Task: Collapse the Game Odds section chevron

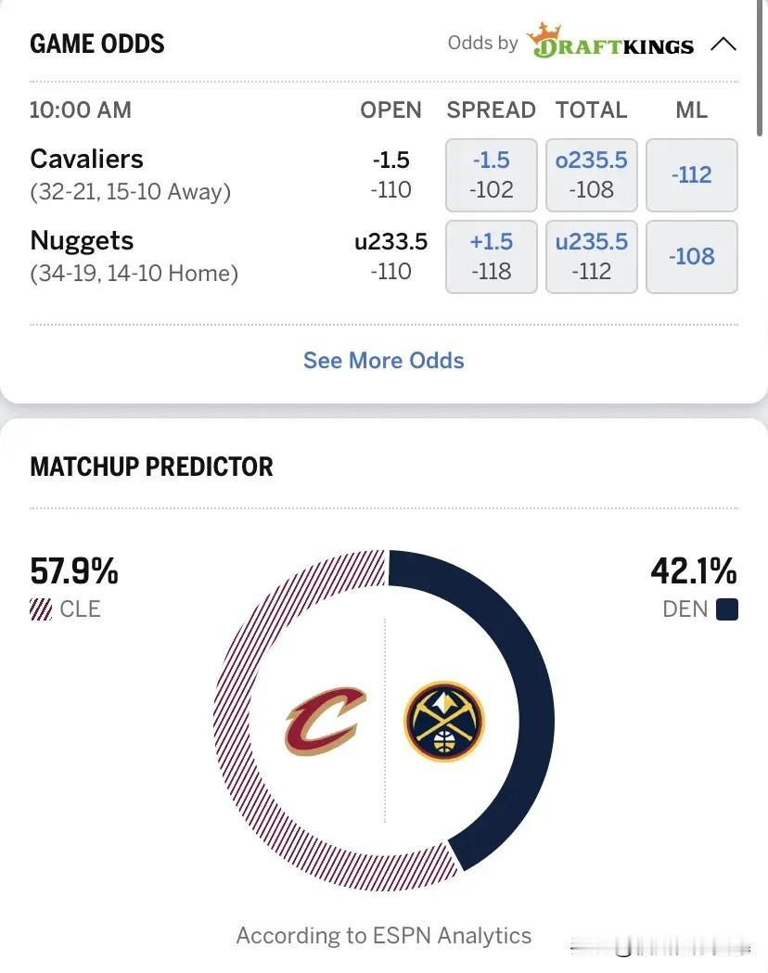Action: (723, 44)
